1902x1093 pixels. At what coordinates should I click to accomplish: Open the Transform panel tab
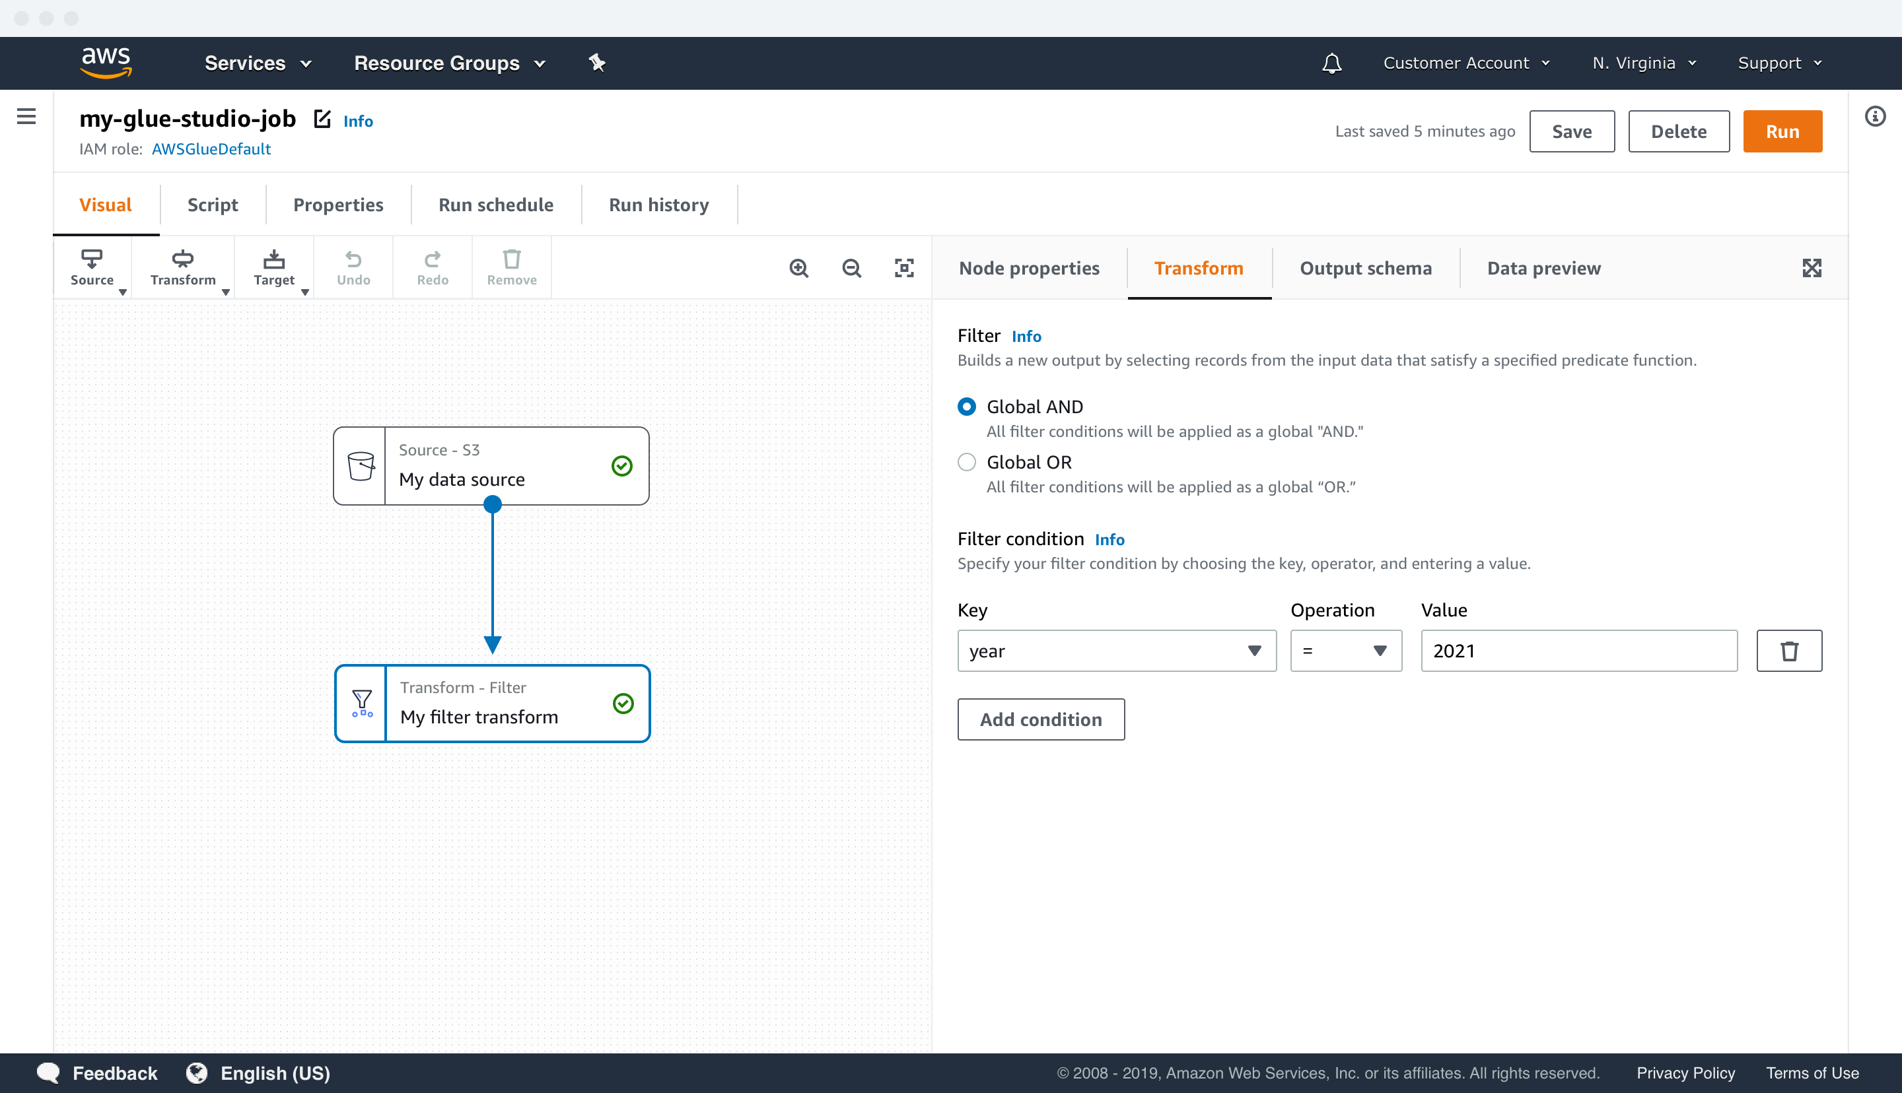tap(1199, 268)
